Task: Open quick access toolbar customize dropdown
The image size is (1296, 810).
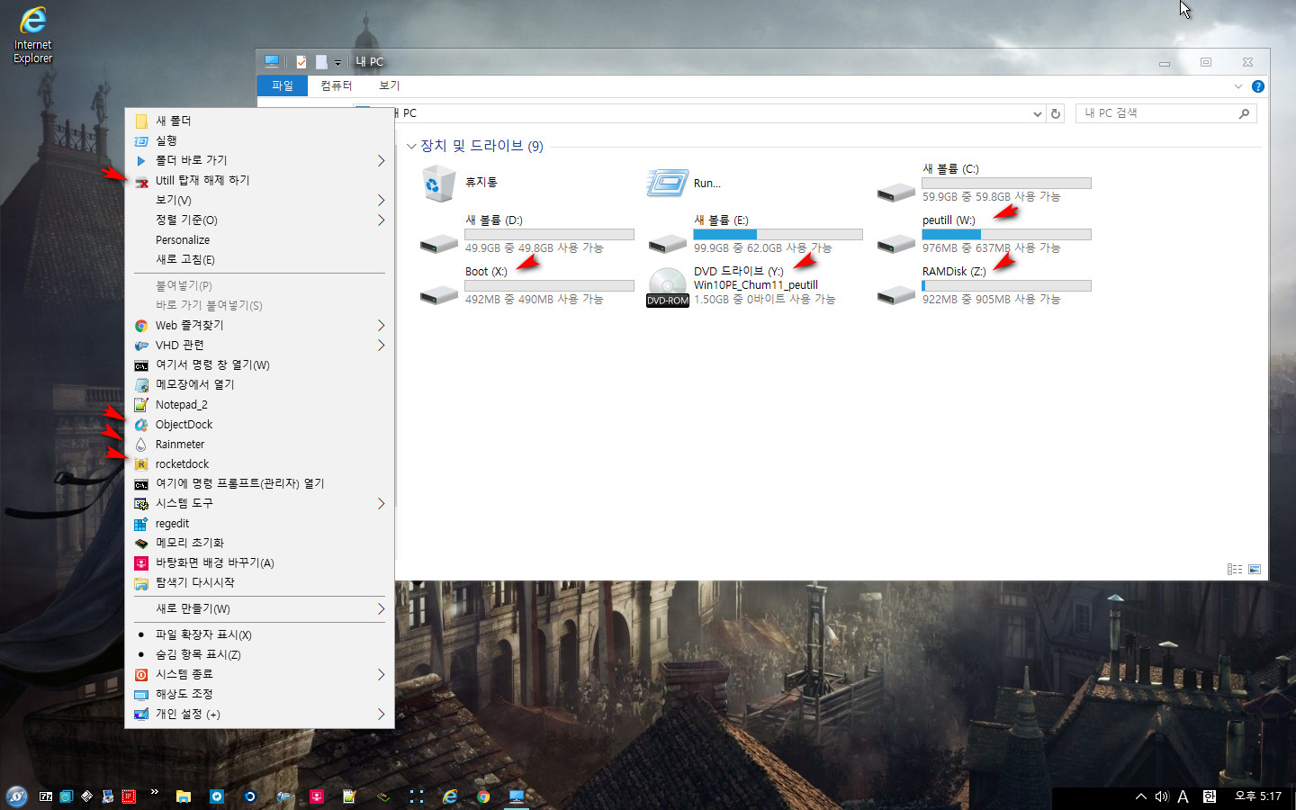Action: pos(338,62)
